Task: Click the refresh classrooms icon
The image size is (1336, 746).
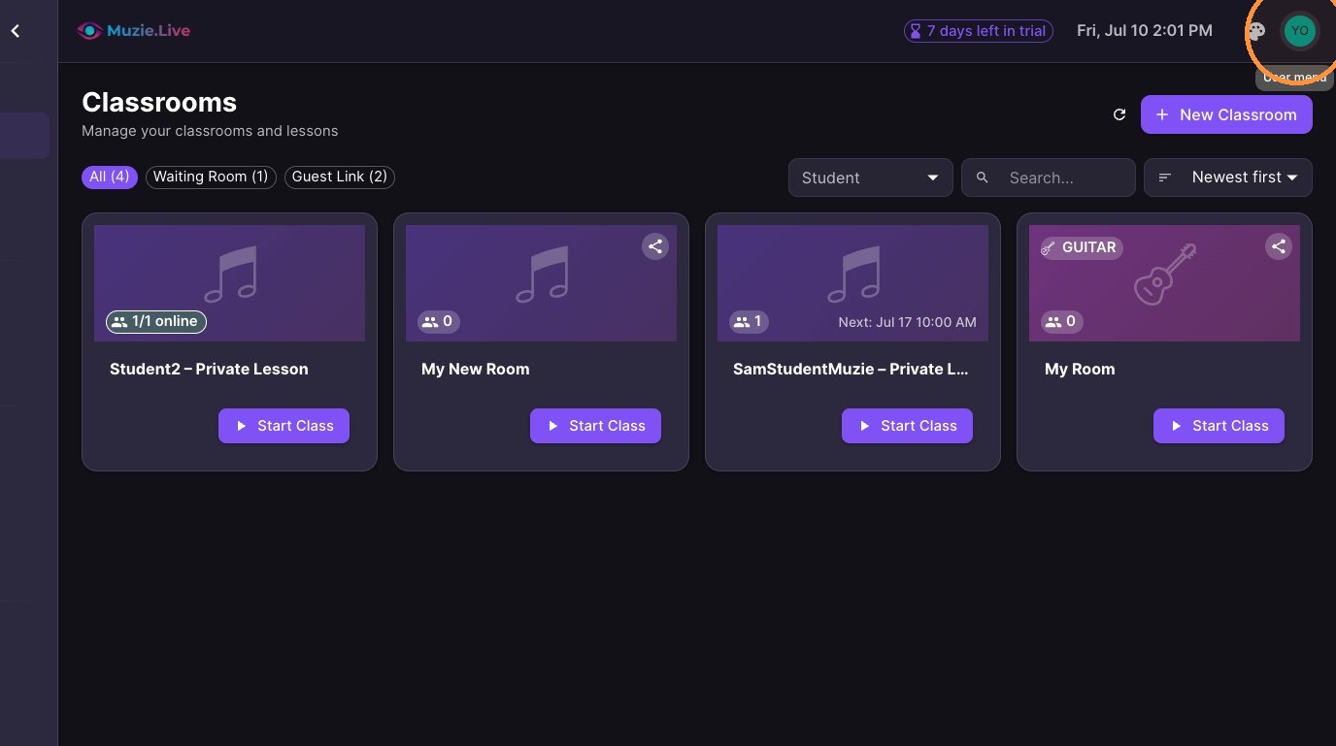Action: click(x=1119, y=114)
